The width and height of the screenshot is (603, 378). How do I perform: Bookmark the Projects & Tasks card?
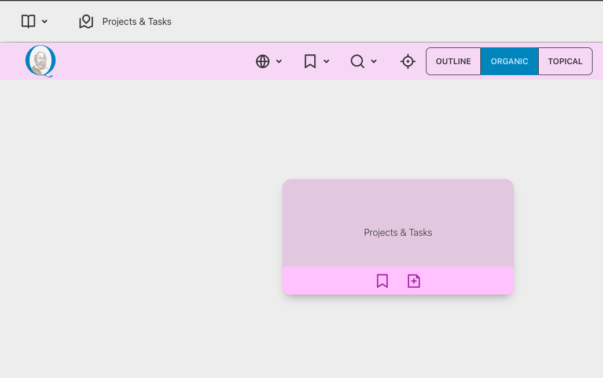pos(382,281)
